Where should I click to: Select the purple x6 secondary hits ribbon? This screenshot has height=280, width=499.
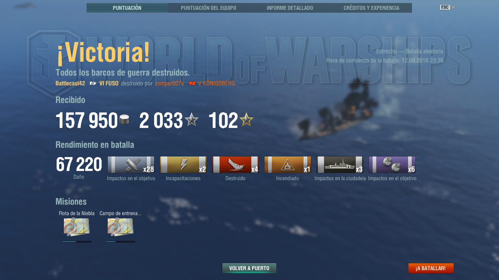click(392, 165)
